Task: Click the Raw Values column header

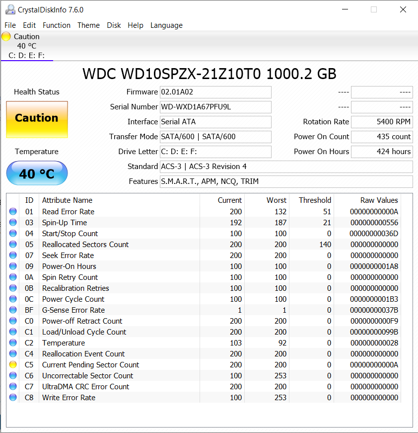Action: 379,200
